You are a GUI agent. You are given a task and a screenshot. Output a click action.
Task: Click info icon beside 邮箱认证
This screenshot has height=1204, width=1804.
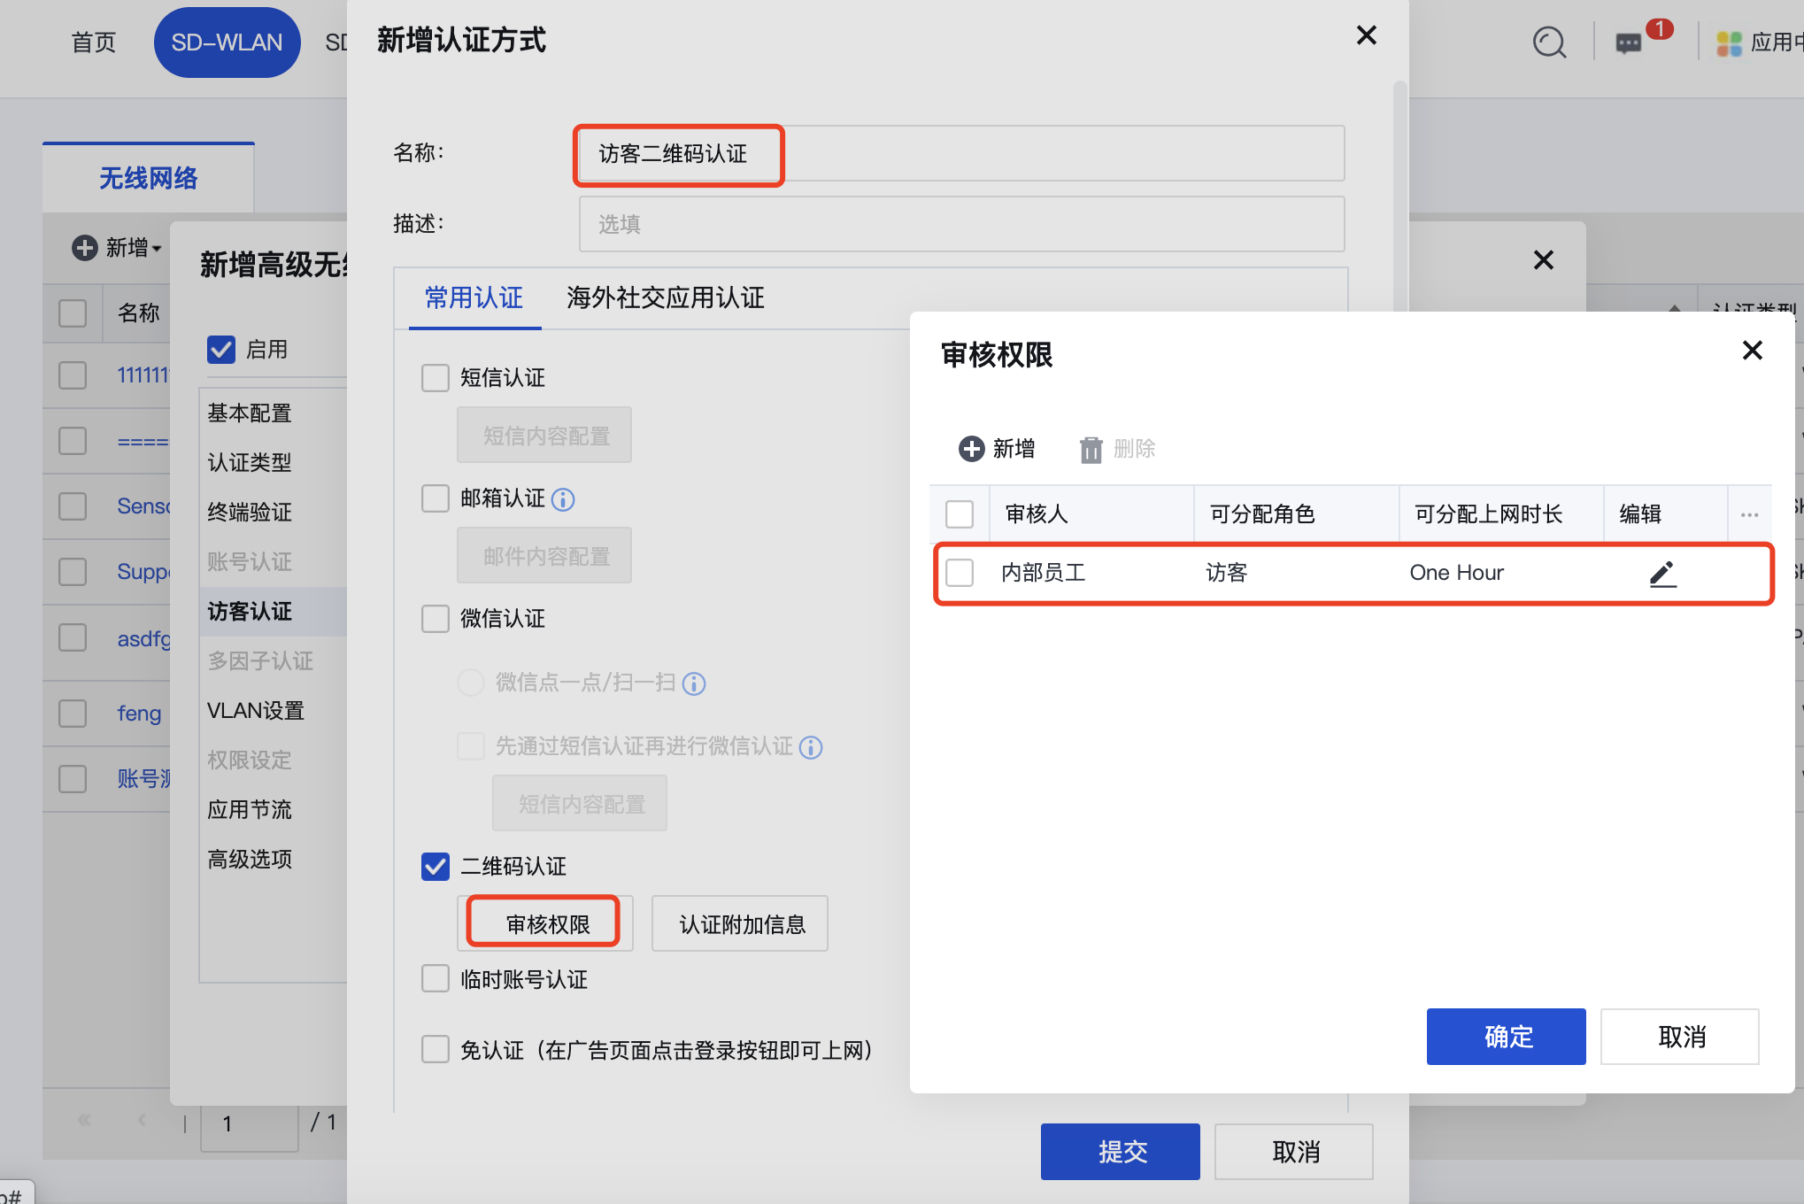[563, 500]
